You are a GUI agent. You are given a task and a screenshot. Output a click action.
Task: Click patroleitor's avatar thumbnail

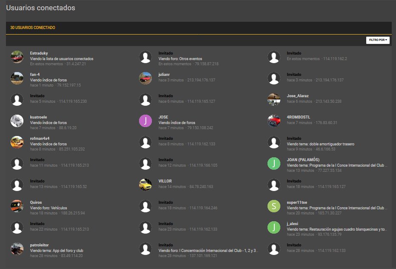(17, 249)
